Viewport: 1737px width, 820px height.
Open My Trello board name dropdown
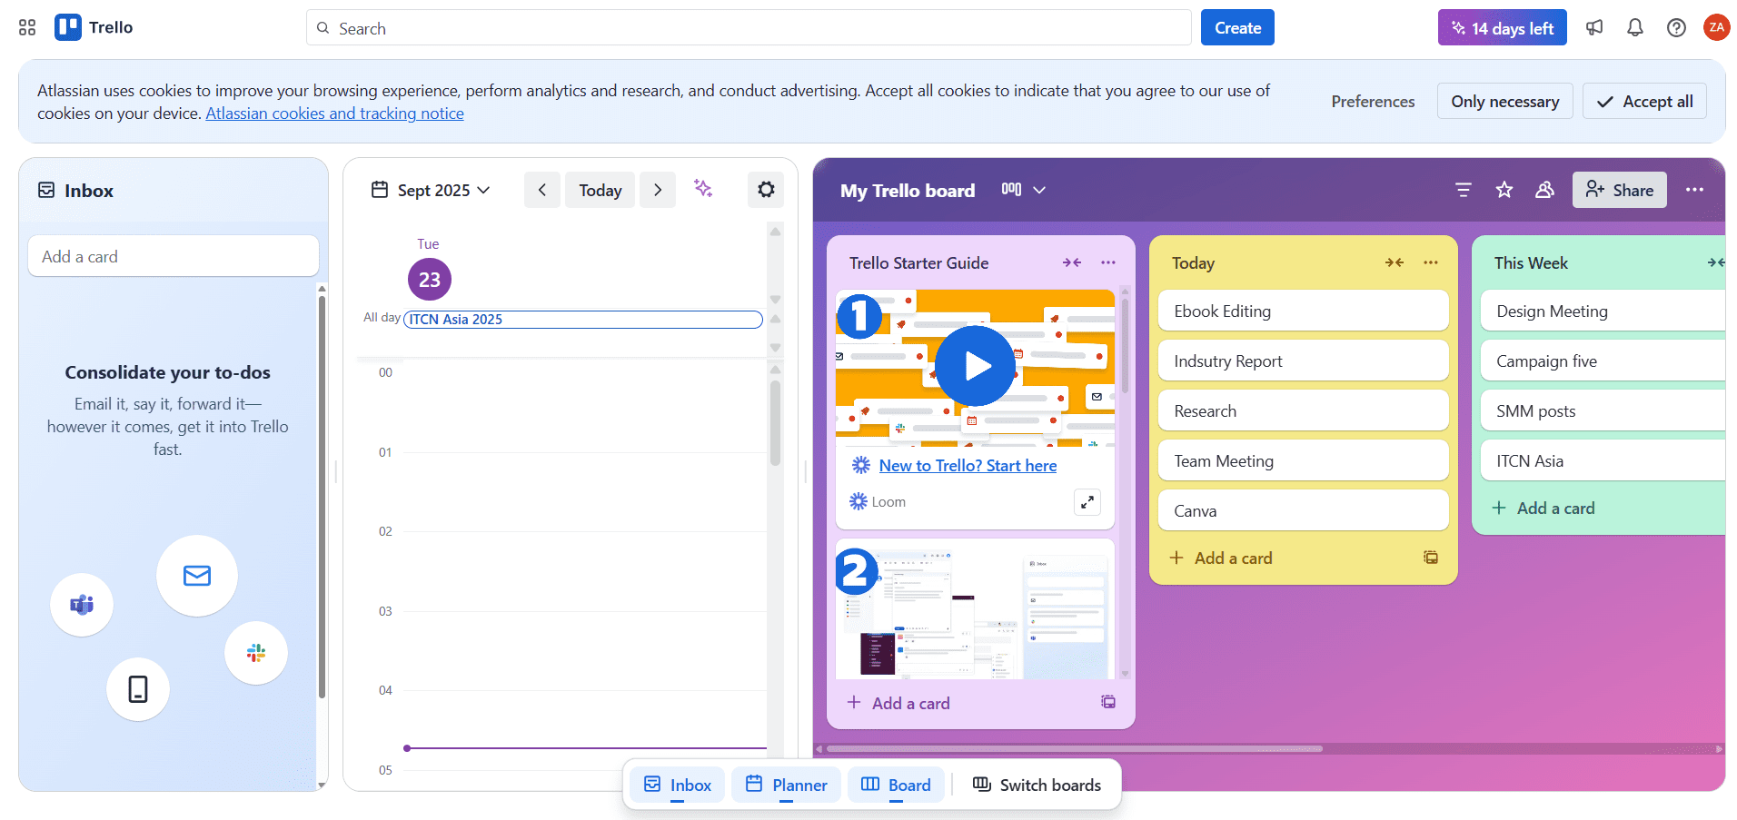click(1039, 190)
